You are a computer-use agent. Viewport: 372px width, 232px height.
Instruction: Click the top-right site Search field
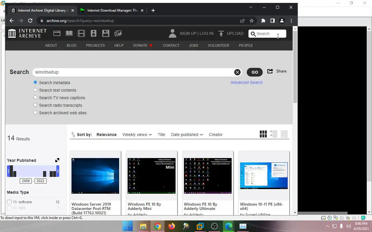[x=267, y=34]
